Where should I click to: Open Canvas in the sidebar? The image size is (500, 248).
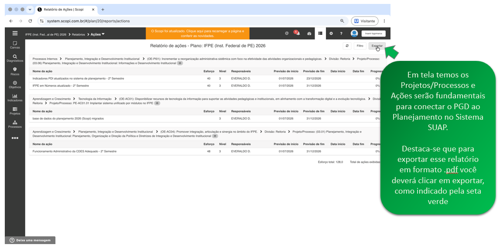click(15, 45)
